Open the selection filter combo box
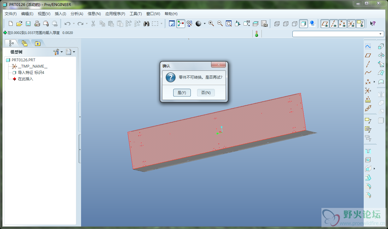Viewport: 388px width, 229px height. point(338,34)
